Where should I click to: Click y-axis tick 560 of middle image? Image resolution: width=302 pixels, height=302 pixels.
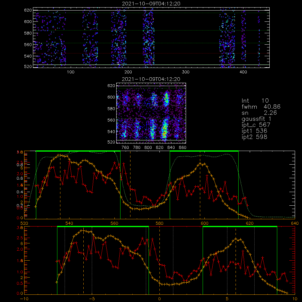[x=111, y=120]
